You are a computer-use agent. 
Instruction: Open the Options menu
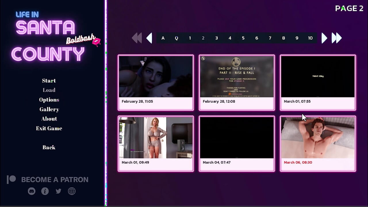[49, 100]
